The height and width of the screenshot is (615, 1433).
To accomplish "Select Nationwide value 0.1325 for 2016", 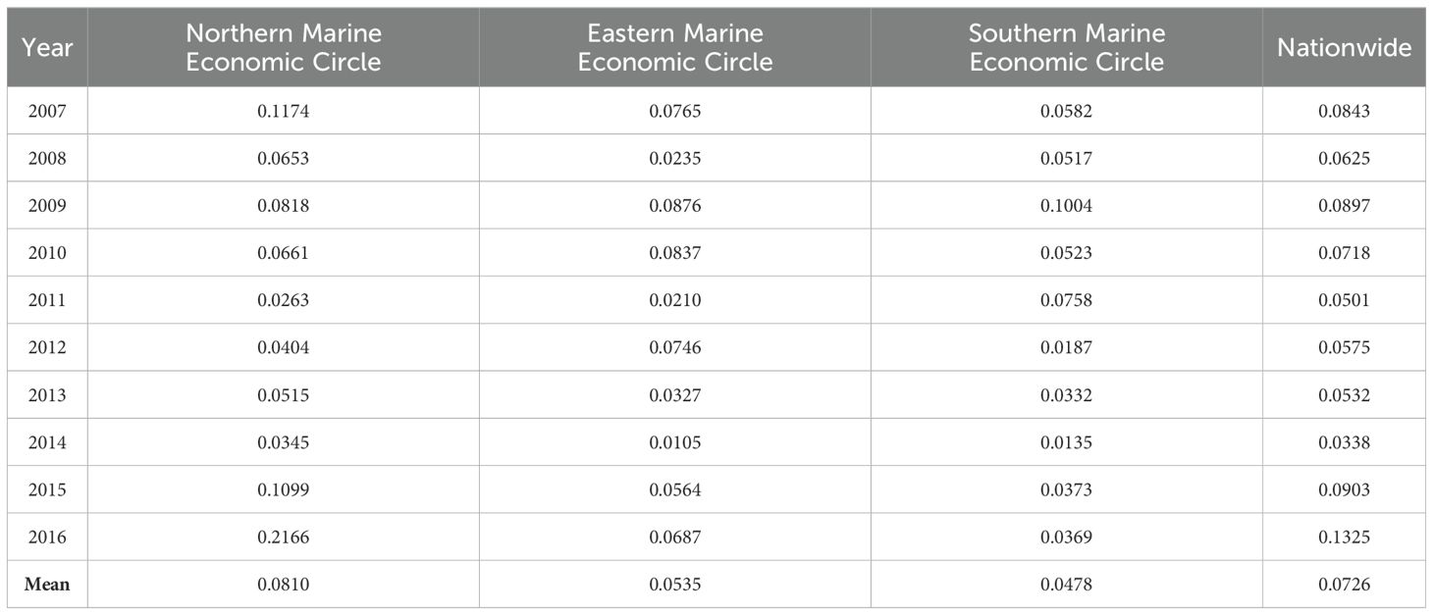I will 1344,538.
